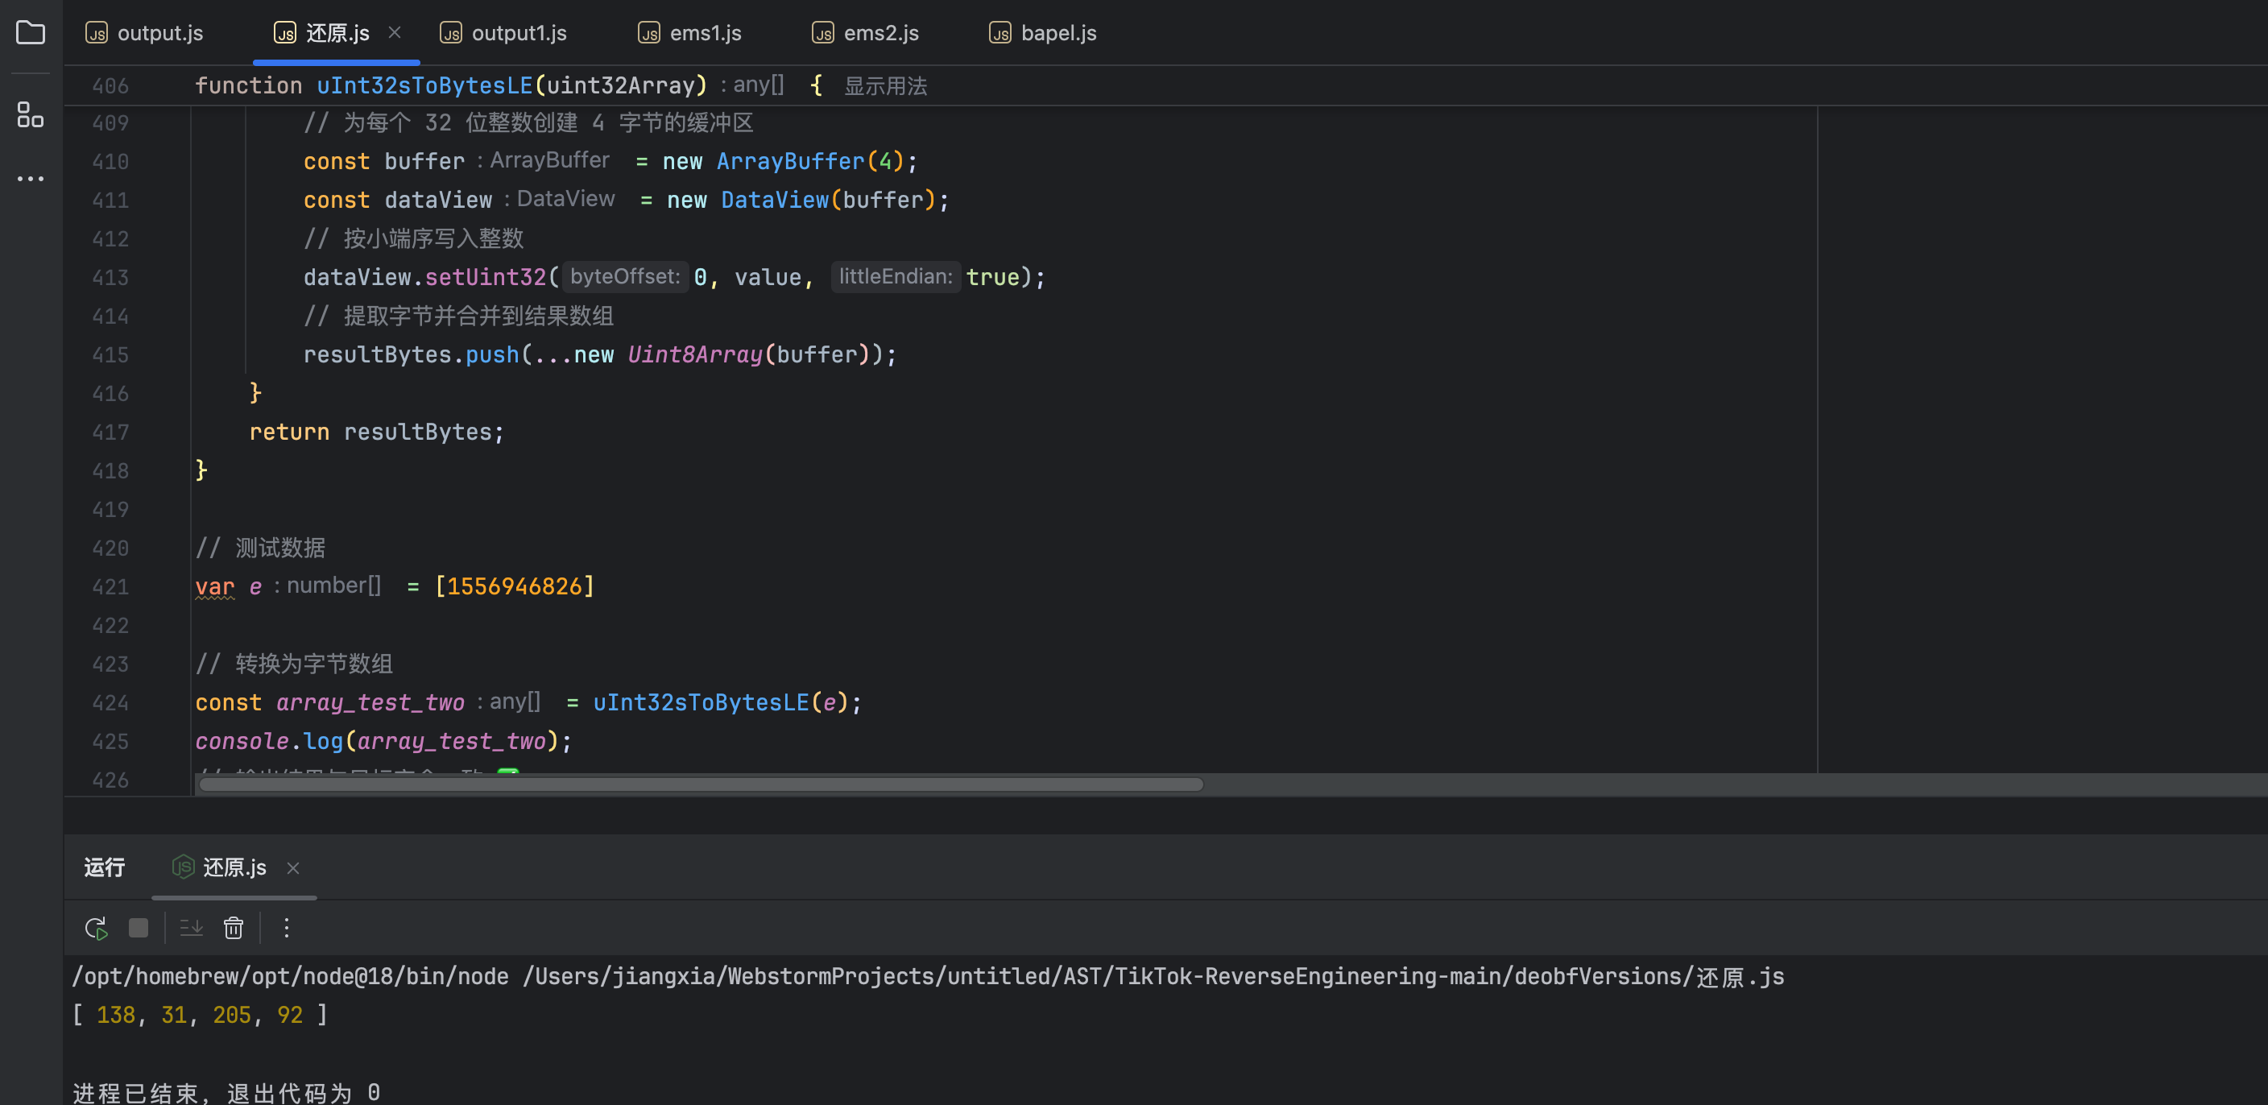
Task: Switch to output1.js tab
Action: tap(503, 34)
